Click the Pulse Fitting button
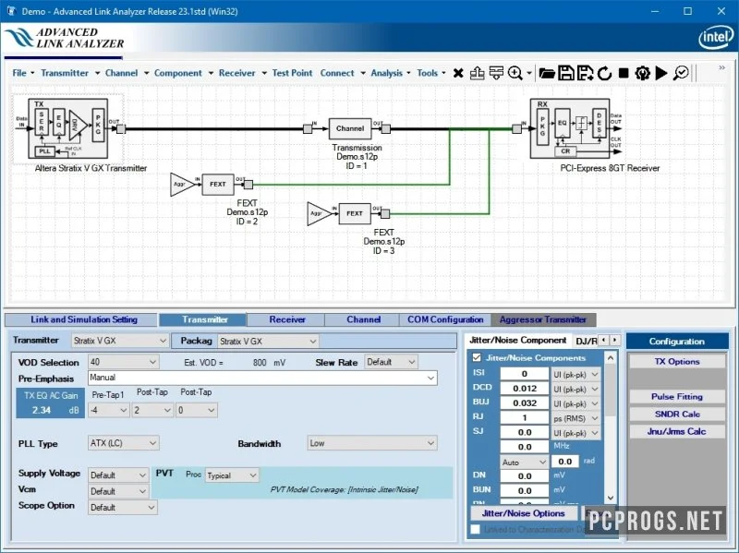 pos(677,397)
